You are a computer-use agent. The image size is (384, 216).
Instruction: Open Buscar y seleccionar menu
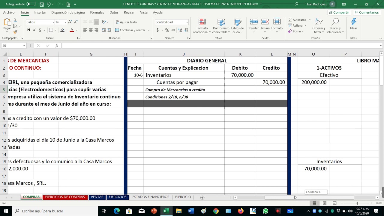[x=335, y=26]
